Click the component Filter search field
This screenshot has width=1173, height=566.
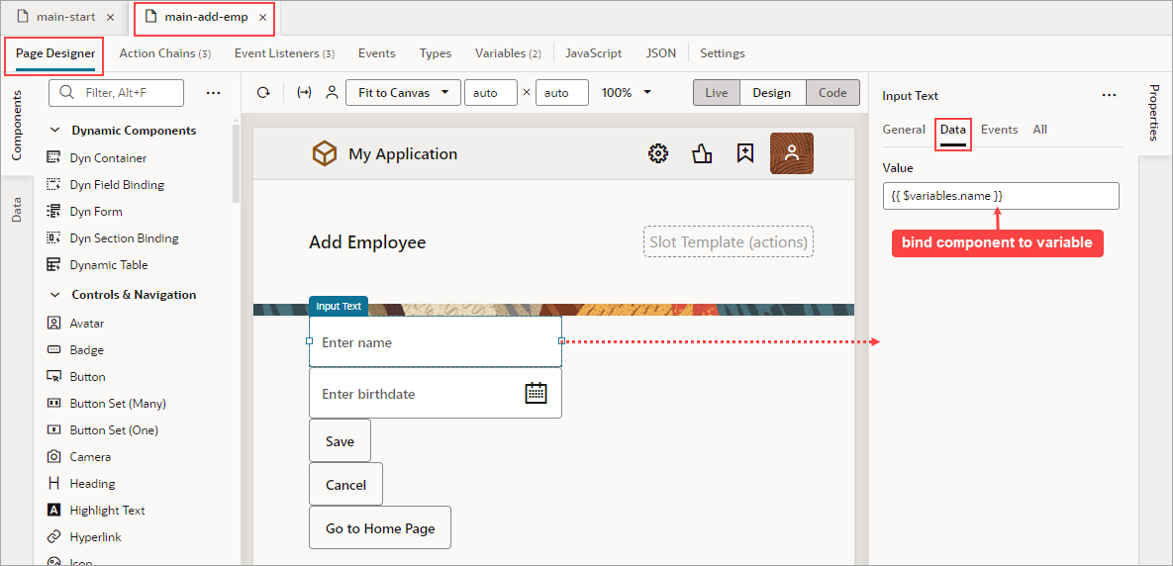click(116, 93)
